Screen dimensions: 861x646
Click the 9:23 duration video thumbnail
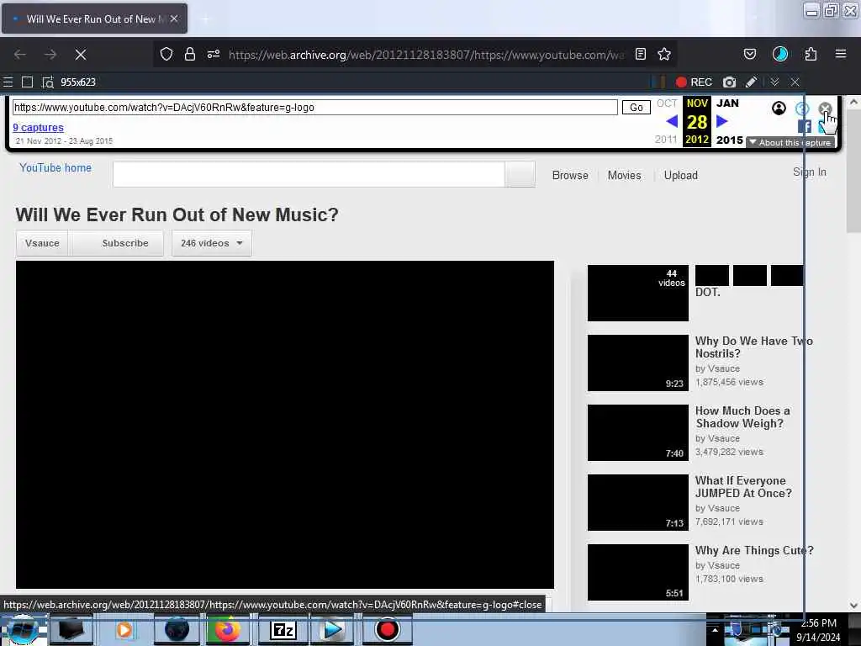pos(638,363)
